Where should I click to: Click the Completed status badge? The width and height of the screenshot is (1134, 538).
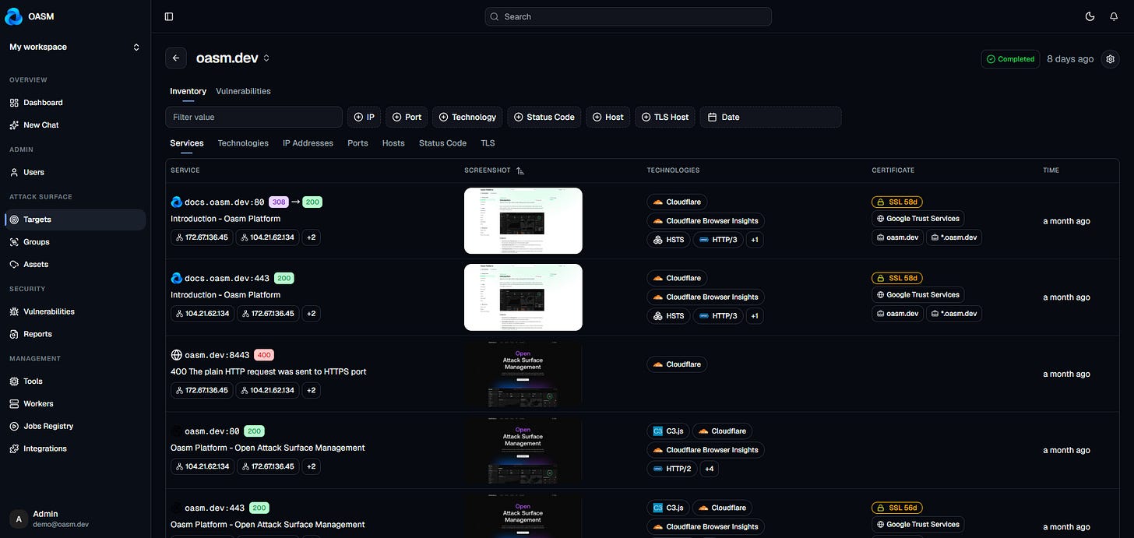point(1010,59)
